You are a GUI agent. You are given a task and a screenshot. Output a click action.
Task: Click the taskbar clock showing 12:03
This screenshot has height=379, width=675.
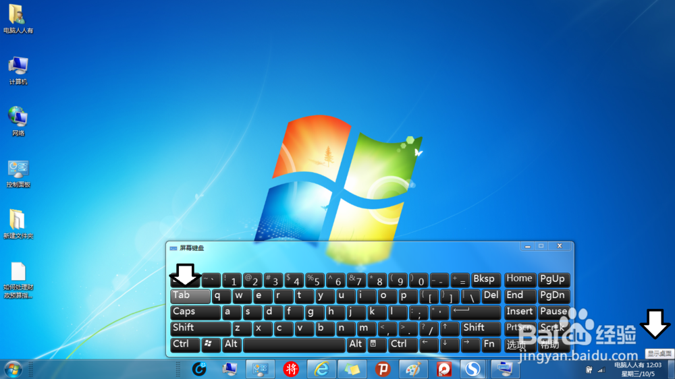point(638,370)
